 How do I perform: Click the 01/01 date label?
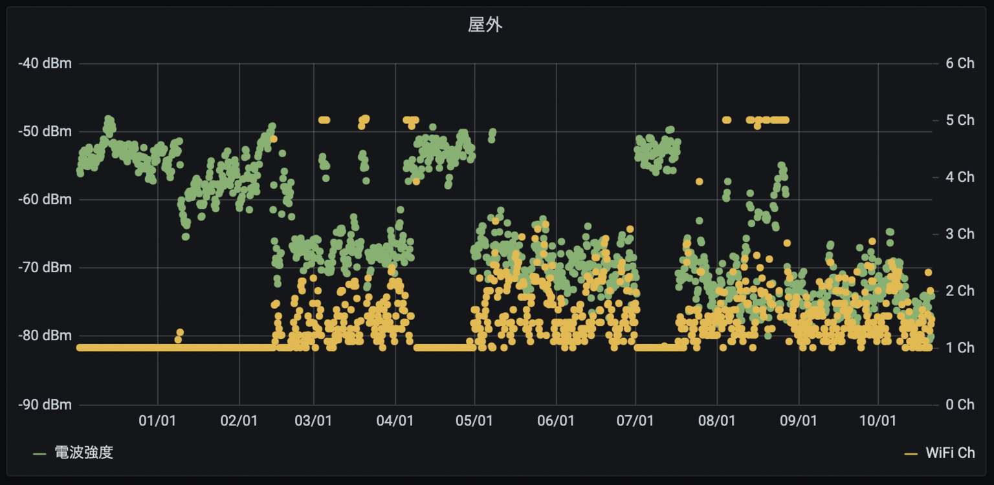coord(158,421)
